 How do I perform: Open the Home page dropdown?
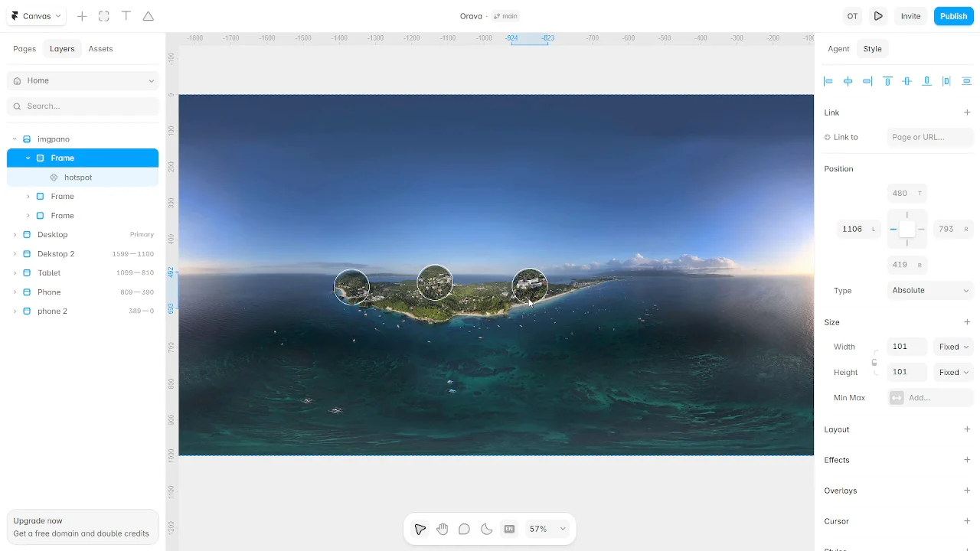pos(83,80)
